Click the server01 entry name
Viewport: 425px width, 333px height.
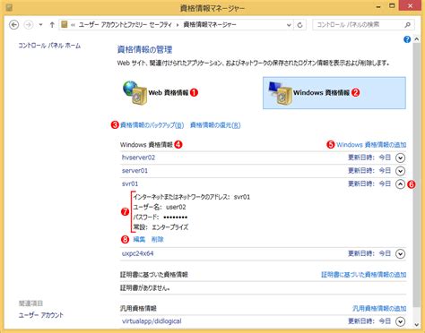pos(134,171)
